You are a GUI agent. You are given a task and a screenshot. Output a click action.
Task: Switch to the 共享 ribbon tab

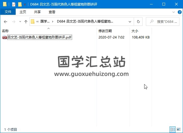coord(37,12)
